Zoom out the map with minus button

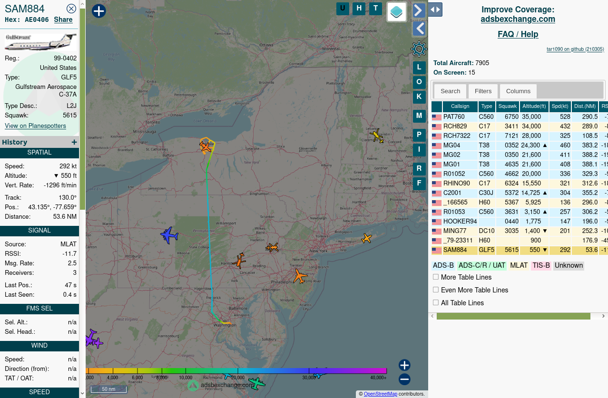(x=404, y=379)
